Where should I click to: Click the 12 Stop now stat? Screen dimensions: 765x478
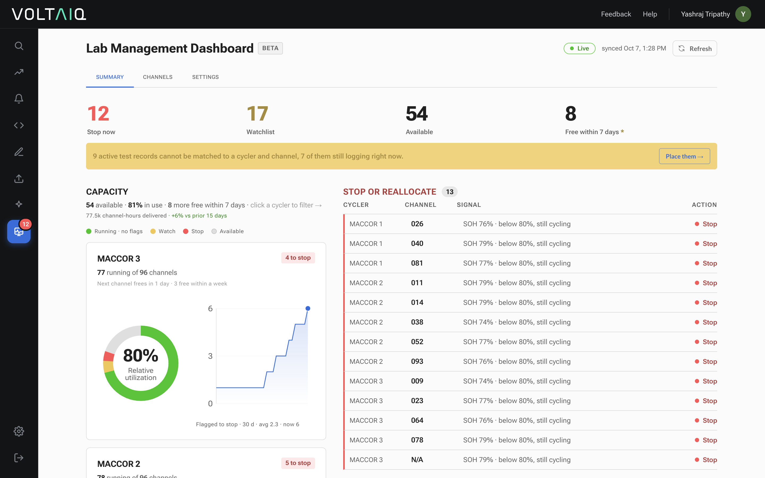coord(101,120)
